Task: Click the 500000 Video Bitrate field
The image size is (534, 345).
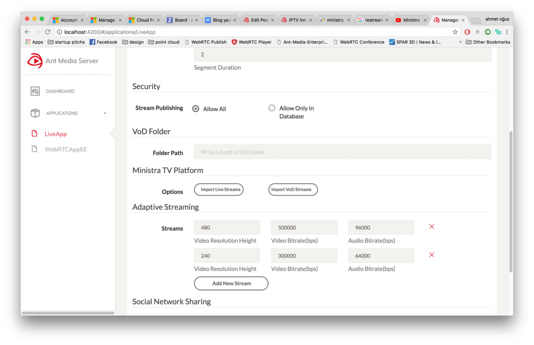Action: pyautogui.click(x=304, y=227)
